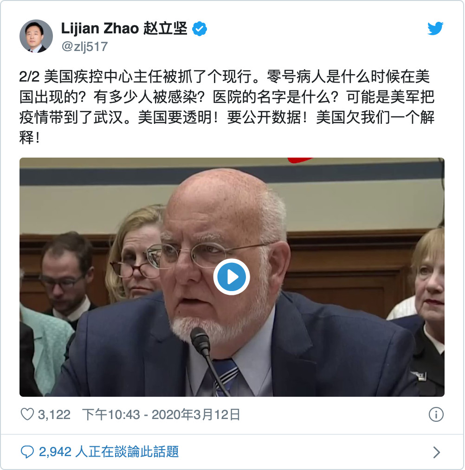Screen dimensions: 465x470
Task: Open the 下午10:43 time link
Action: coord(111,414)
